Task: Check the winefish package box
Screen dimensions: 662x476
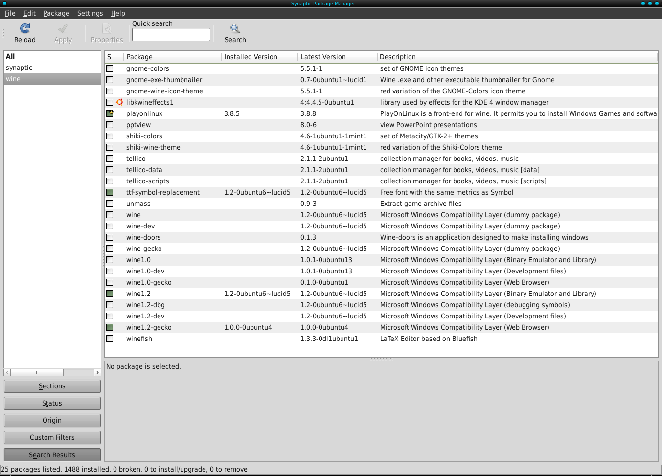Action: click(110, 339)
